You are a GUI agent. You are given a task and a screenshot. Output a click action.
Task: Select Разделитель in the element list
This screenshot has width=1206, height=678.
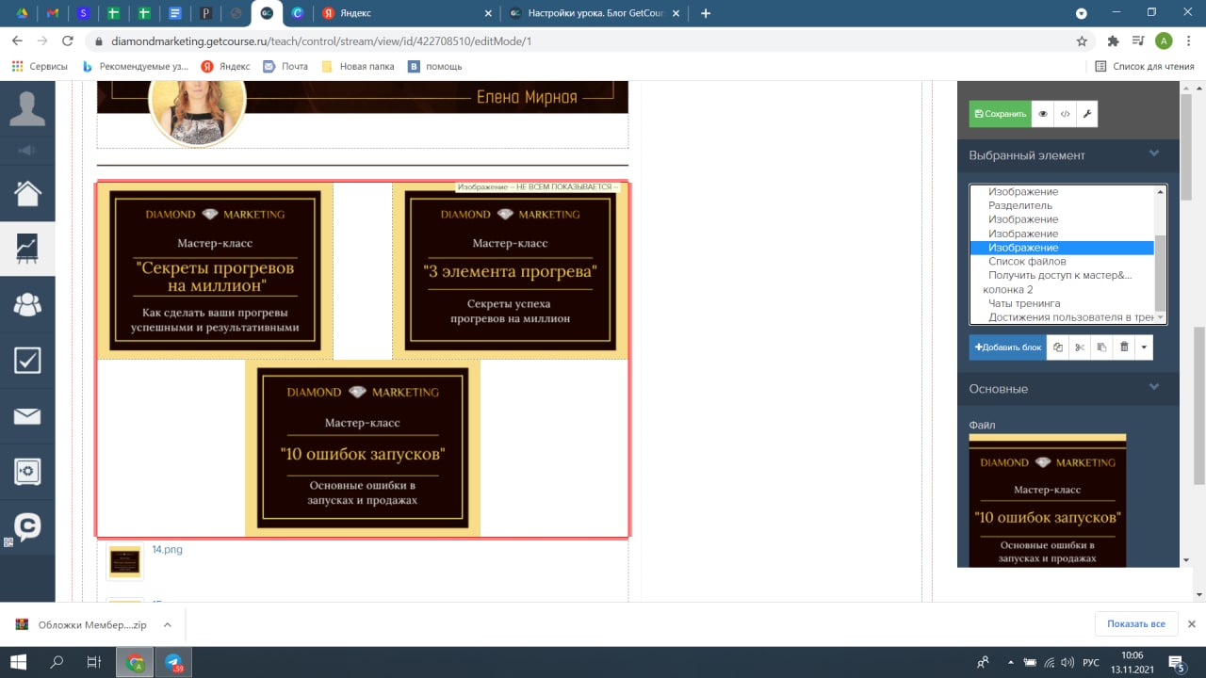(x=1020, y=205)
